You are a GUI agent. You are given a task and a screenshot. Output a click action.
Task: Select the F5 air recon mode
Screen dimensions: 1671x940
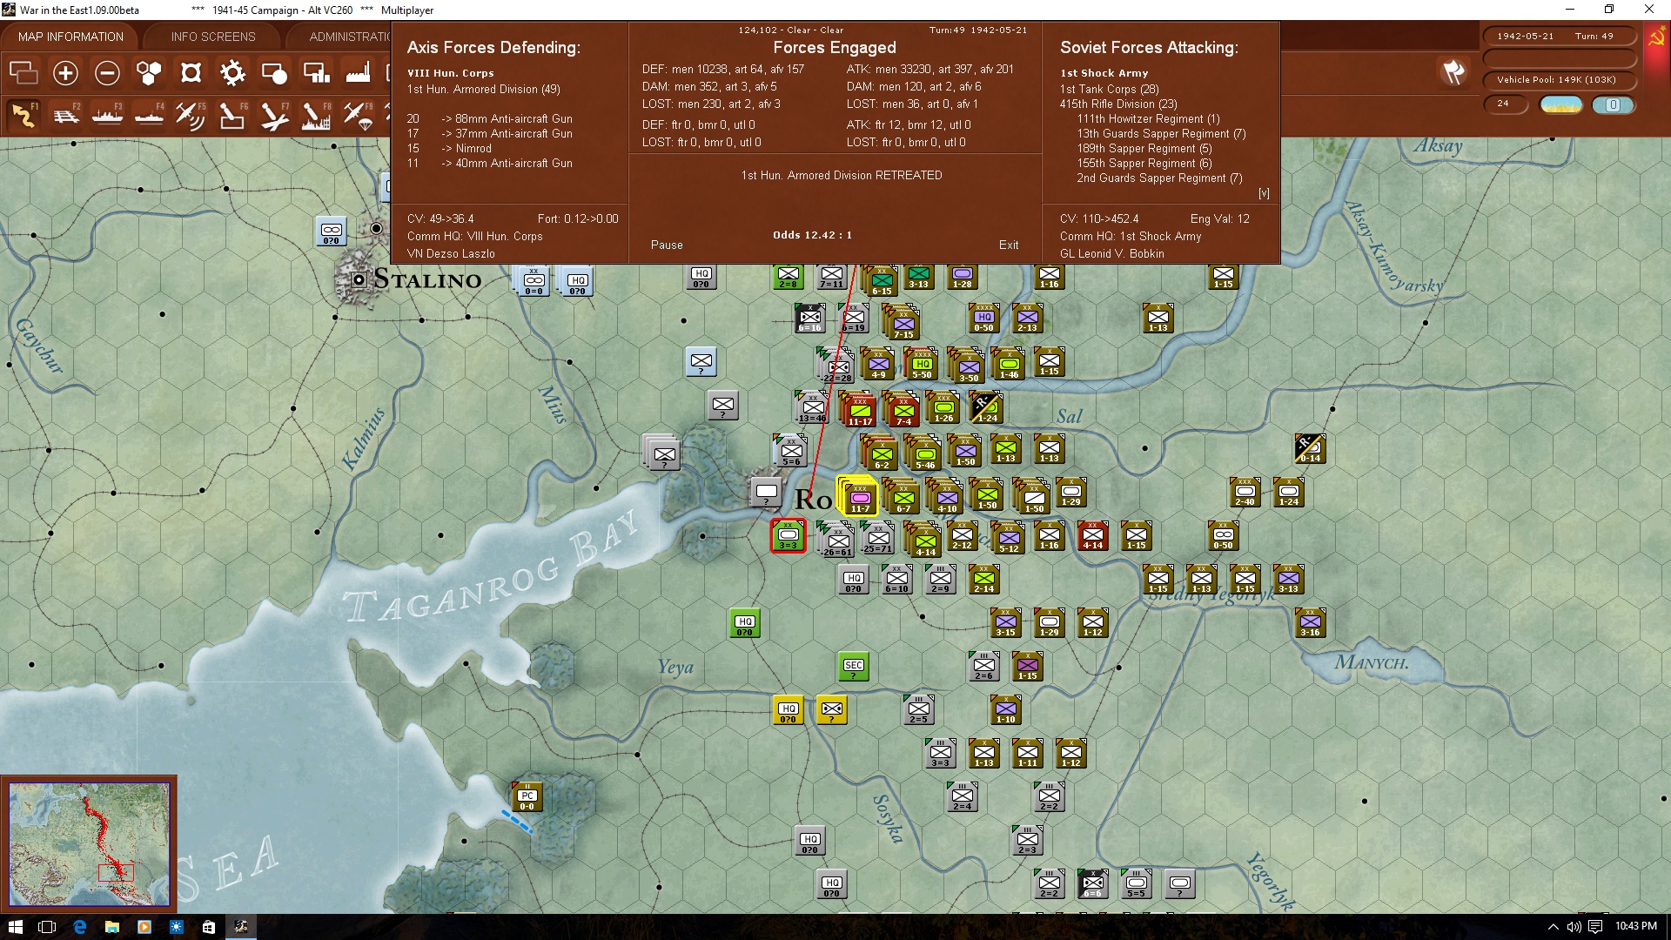pyautogui.click(x=190, y=115)
